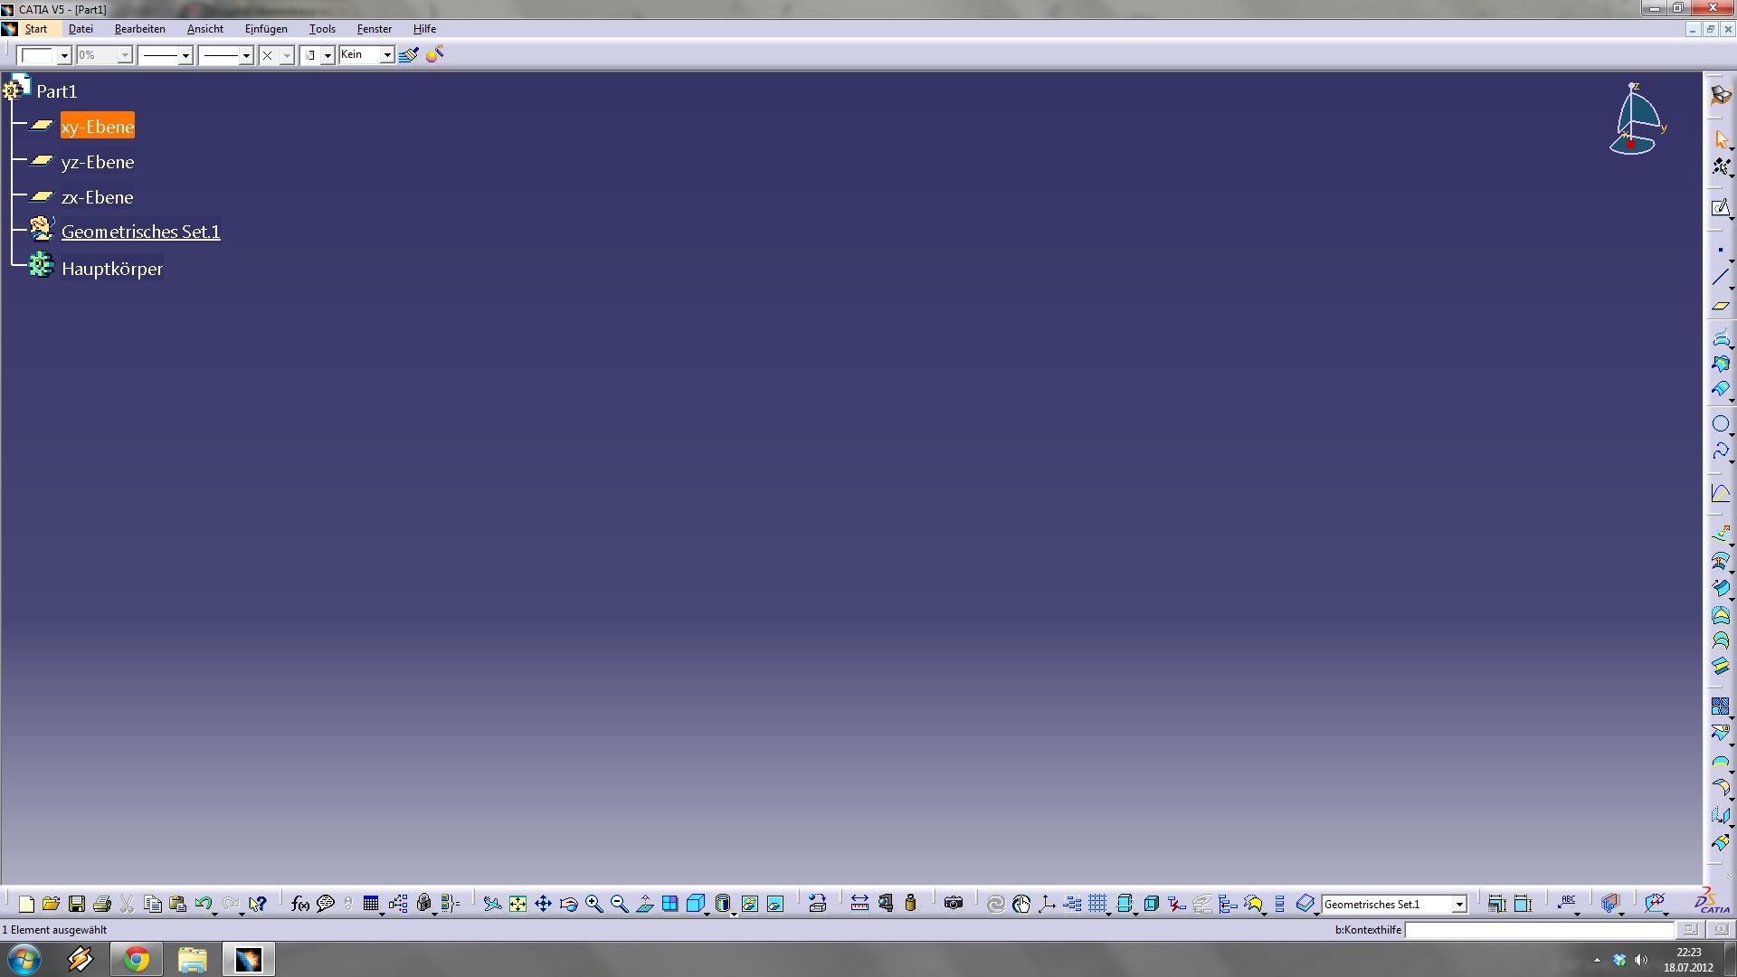
Task: Save the part using the floppy icon
Action: point(77,904)
